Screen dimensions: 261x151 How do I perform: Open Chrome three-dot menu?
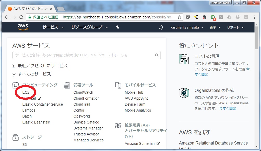[254, 17]
